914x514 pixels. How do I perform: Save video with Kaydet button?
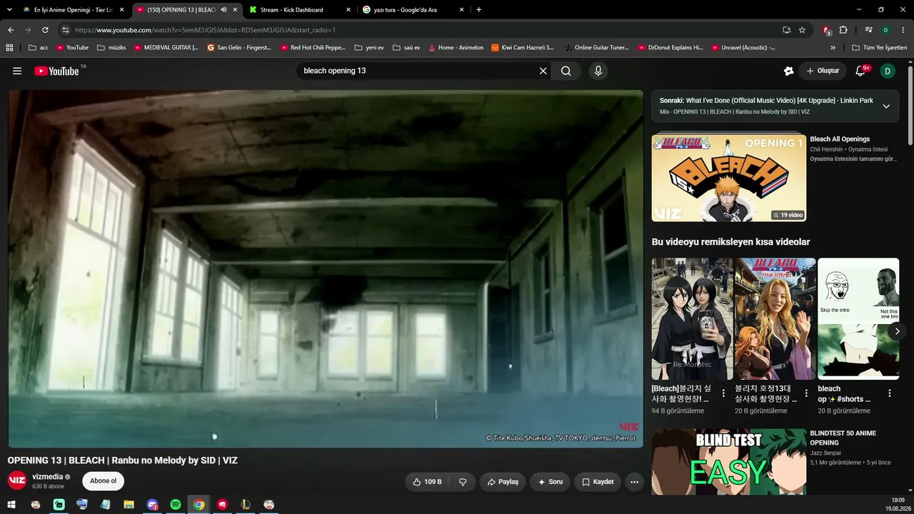[598, 482]
